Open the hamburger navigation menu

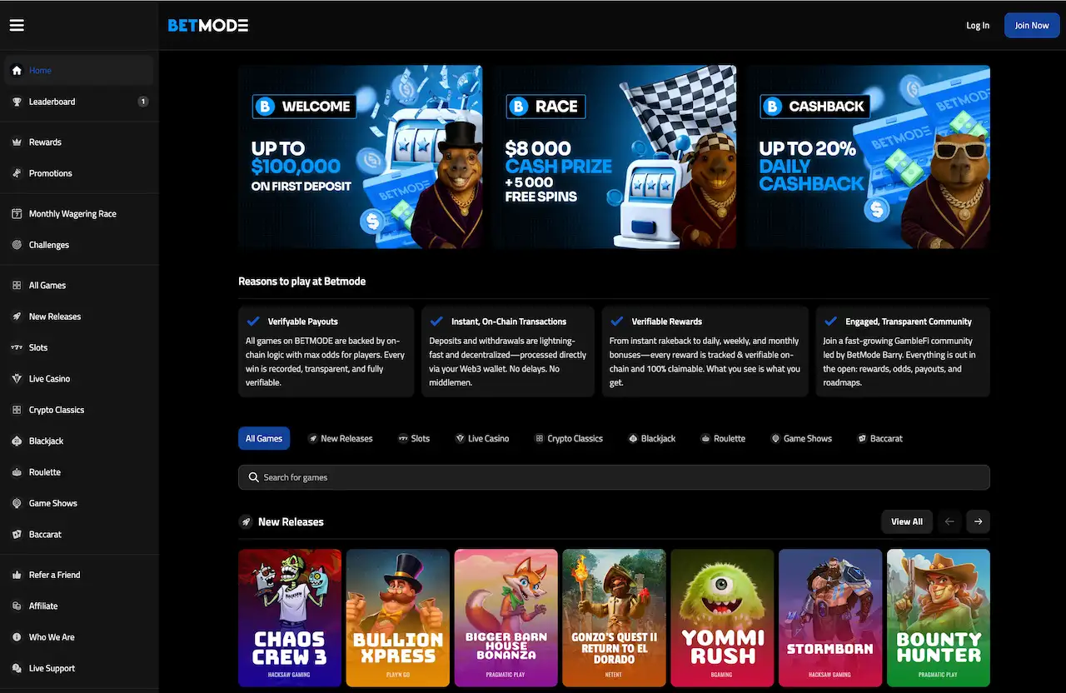point(17,25)
